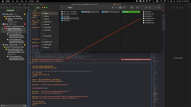Collapse the aeffect.h file not found disclosure
Image resolution: width=191 pixels, height=107 pixels.
pyautogui.click(x=5, y=28)
